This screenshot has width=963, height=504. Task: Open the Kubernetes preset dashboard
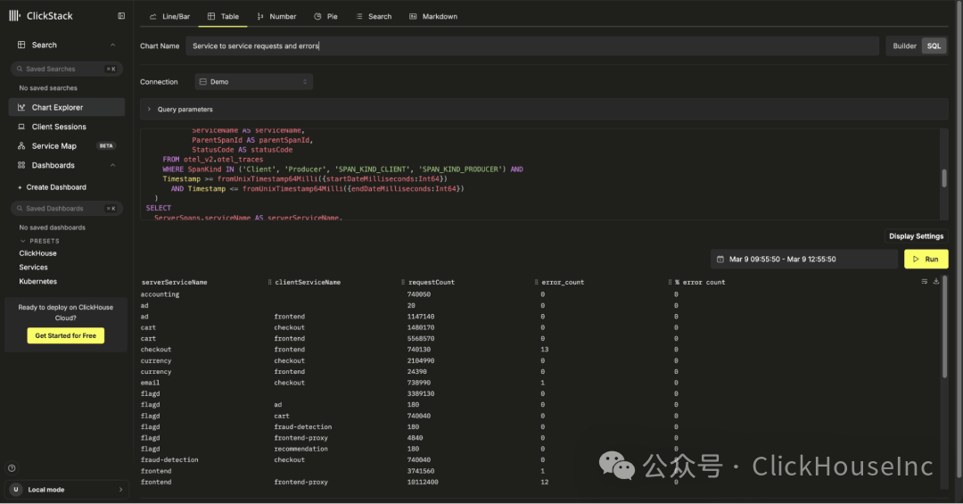point(37,282)
